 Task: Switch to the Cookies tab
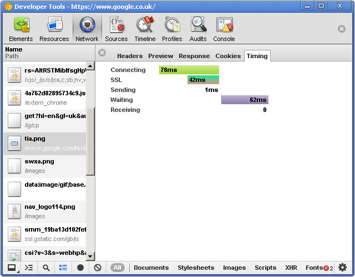point(228,56)
